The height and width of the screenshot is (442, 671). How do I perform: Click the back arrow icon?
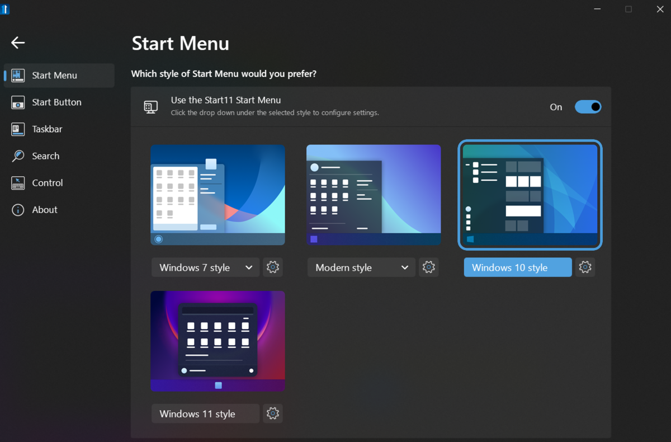18,43
